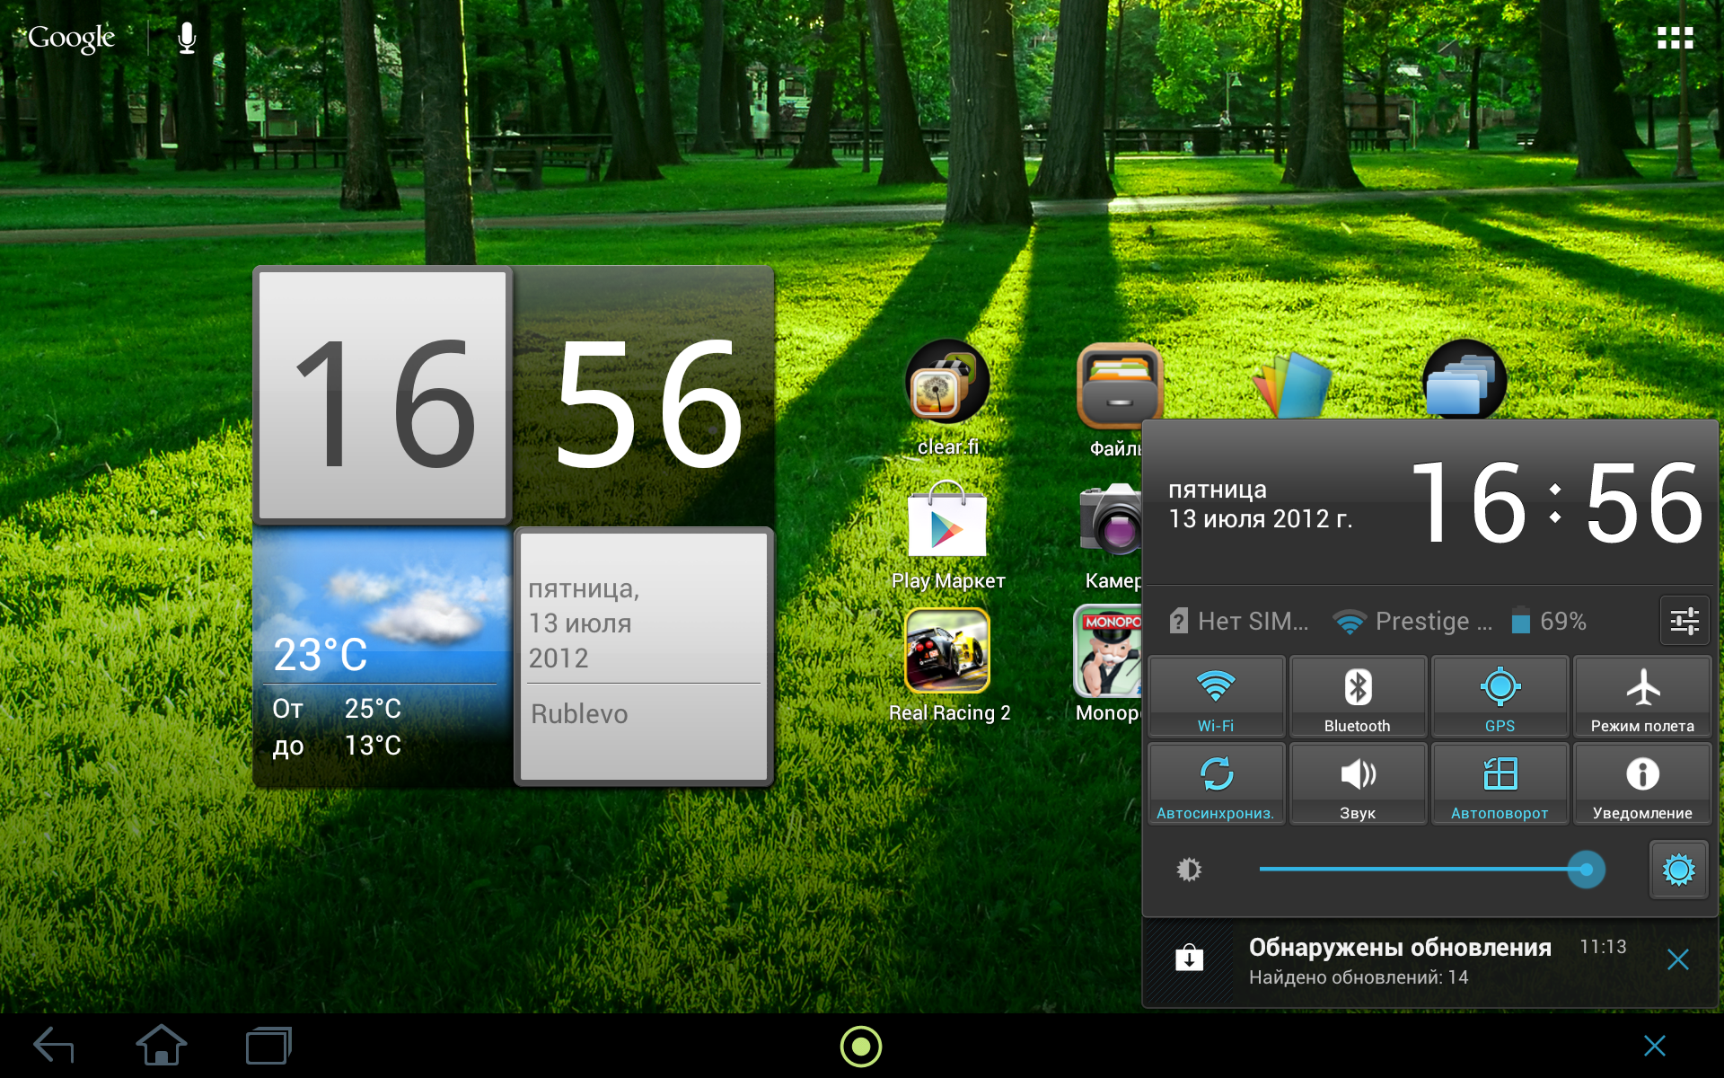Image resolution: width=1724 pixels, height=1078 pixels.
Task: Launch Play Маркет store
Action: 946,523
